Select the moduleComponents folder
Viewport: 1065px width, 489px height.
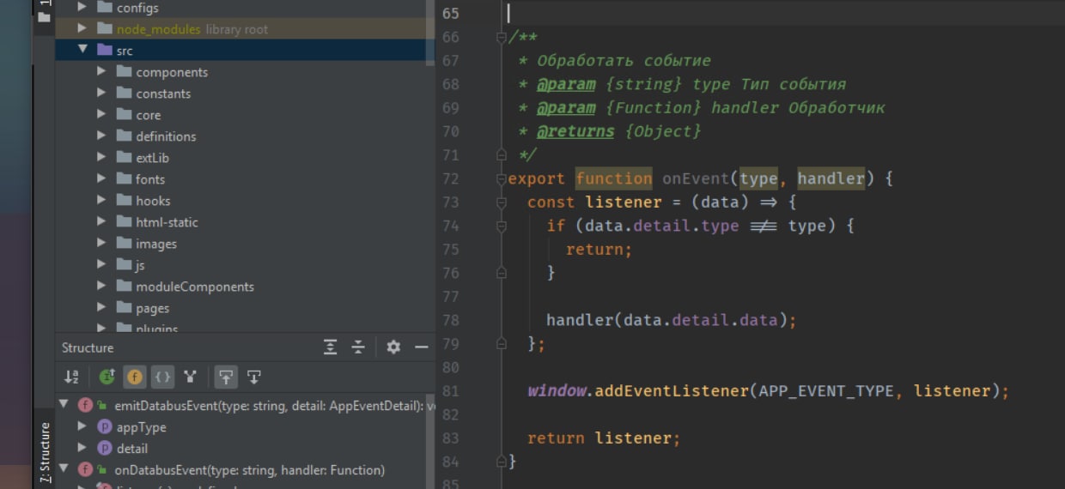coord(194,287)
